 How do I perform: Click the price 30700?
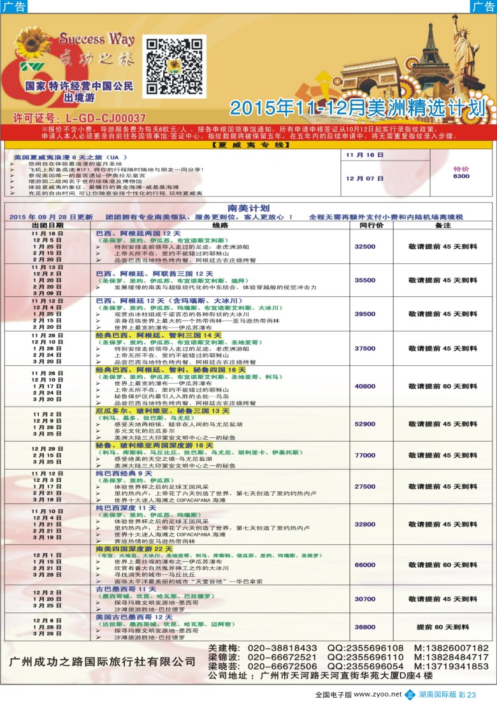tap(364, 599)
